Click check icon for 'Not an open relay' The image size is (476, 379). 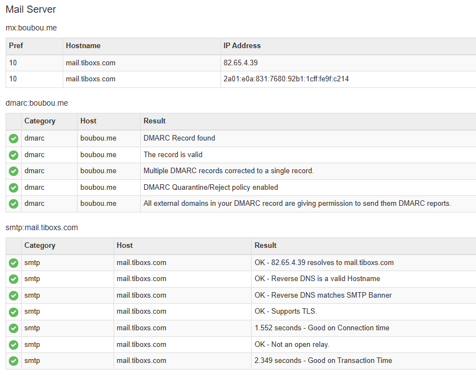(x=14, y=345)
